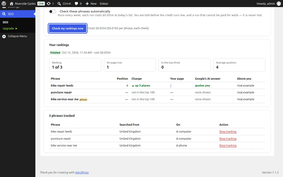Open the highlighted SEO sidebar menu
This screenshot has width=283, height=177.
pos(18,14)
